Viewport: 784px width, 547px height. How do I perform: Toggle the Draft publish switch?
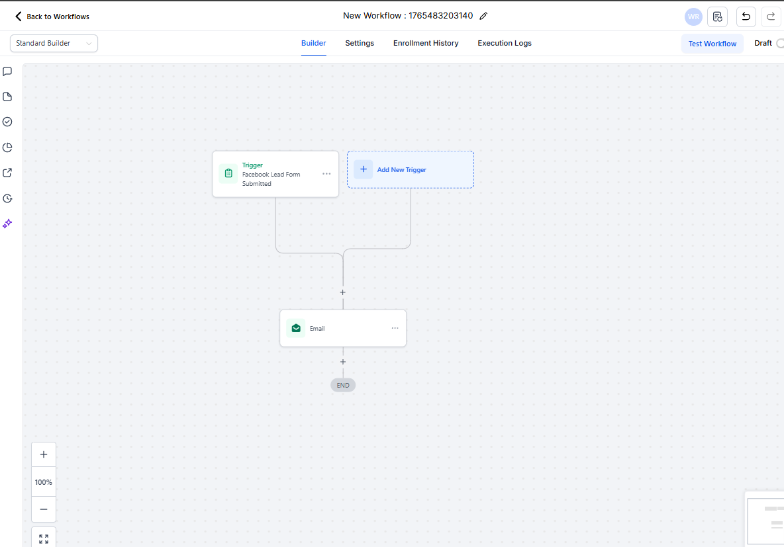(779, 44)
